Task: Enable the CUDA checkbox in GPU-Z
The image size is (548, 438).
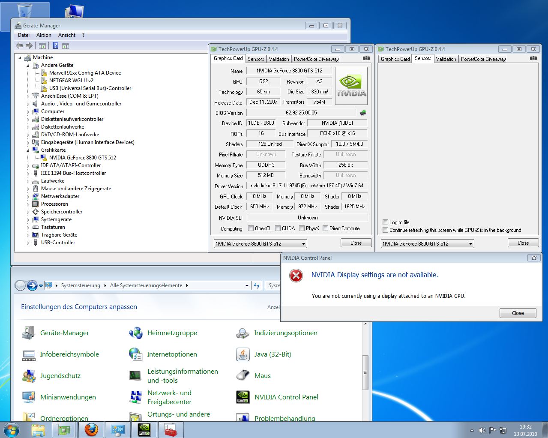Action: click(278, 228)
